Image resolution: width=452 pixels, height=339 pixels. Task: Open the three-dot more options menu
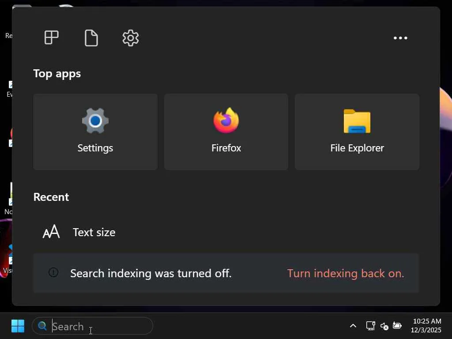click(x=400, y=38)
